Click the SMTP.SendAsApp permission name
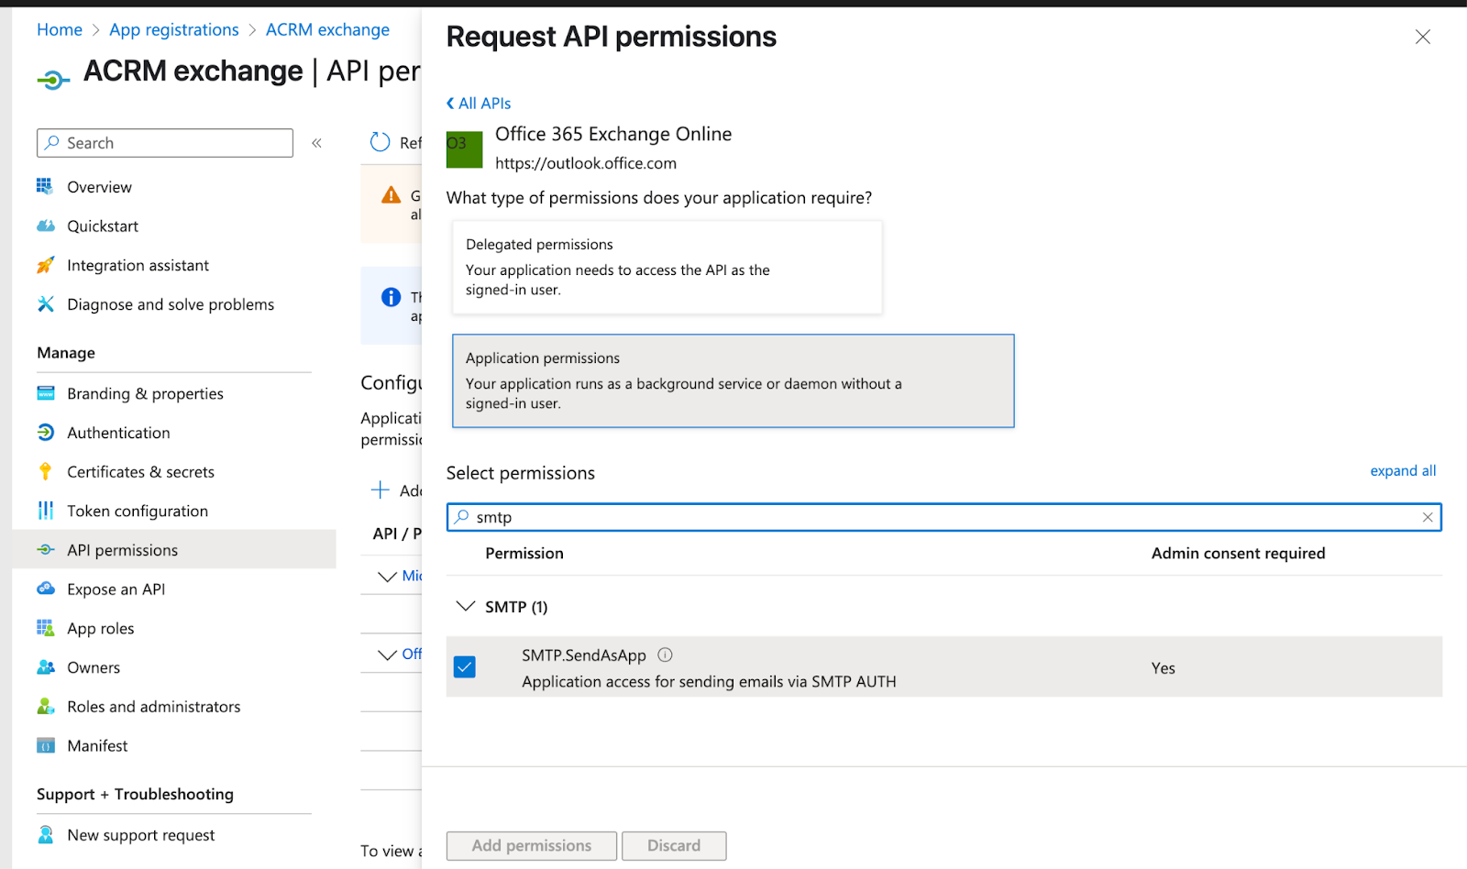Image resolution: width=1467 pixels, height=869 pixels. click(x=584, y=654)
